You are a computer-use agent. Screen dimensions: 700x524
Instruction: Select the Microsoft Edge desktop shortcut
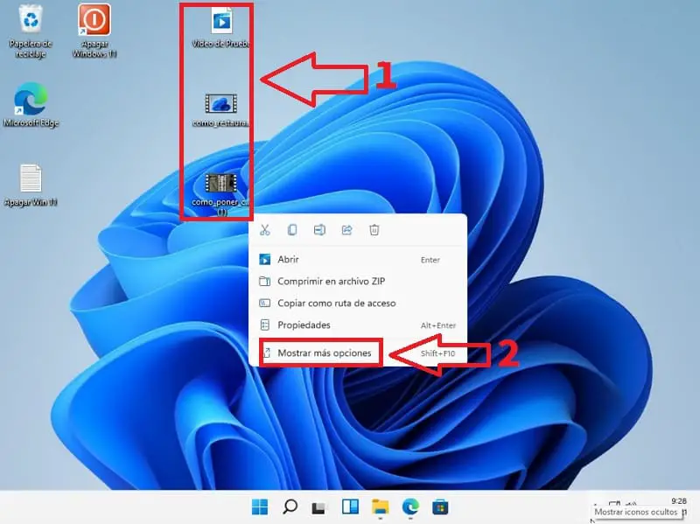[31, 104]
